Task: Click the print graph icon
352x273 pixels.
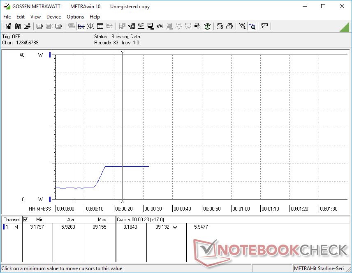Action: tap(220, 26)
